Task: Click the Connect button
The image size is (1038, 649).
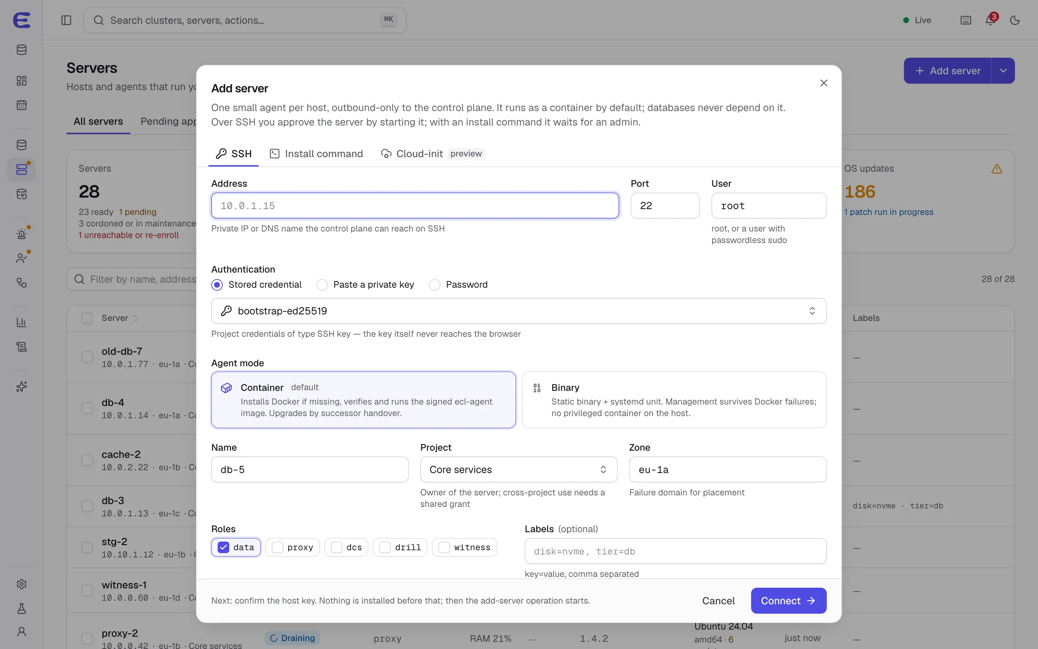Action: pyautogui.click(x=788, y=600)
